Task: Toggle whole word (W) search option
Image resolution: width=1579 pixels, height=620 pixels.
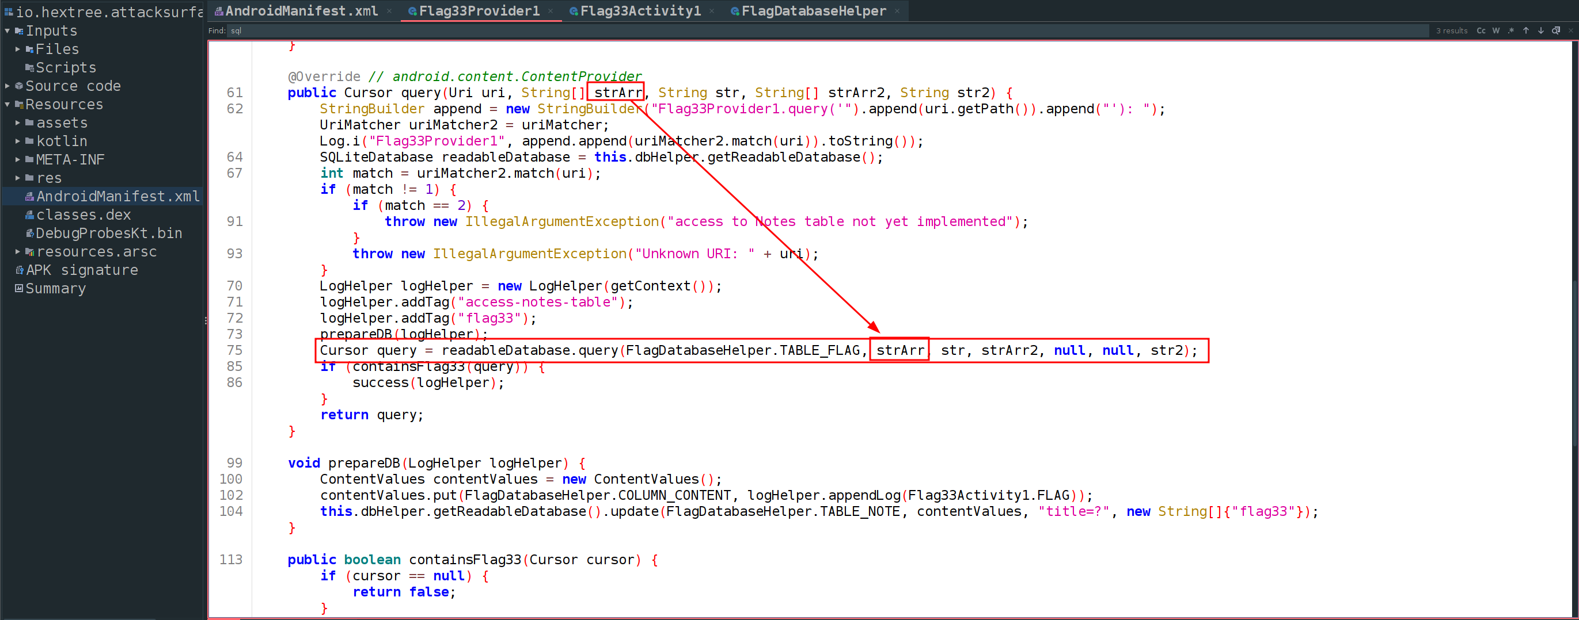Action: click(1496, 30)
